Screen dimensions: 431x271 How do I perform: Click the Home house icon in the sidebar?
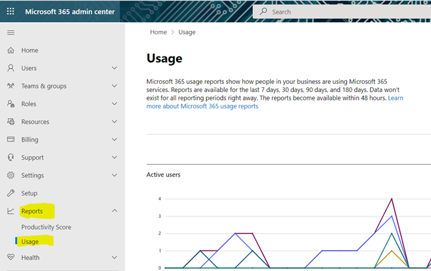coord(11,51)
